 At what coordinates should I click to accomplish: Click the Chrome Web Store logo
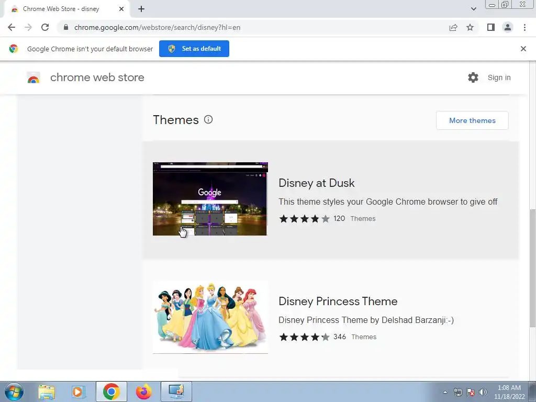point(33,77)
